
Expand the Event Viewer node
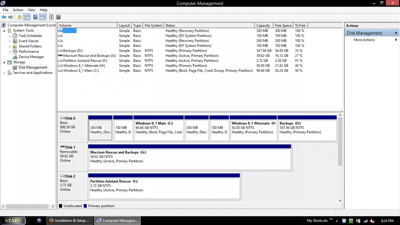pyautogui.click(x=10, y=41)
